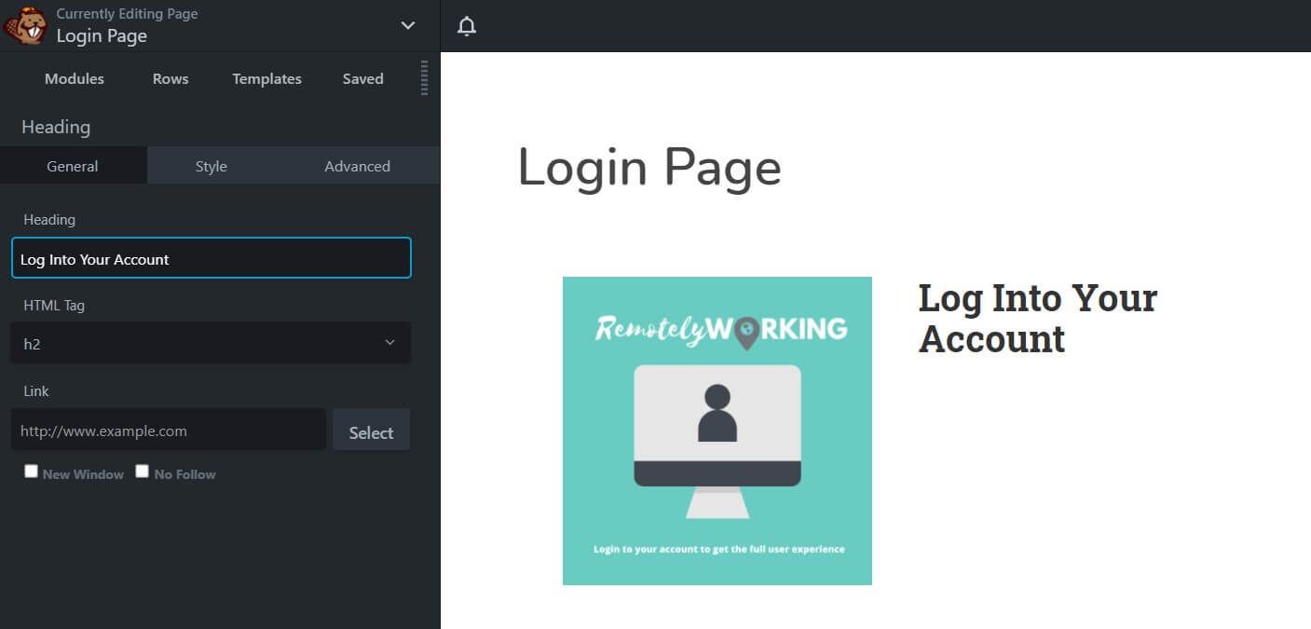This screenshot has height=629, width=1311.
Task: Open the HTML Tag h2 dropdown
Action: [211, 343]
